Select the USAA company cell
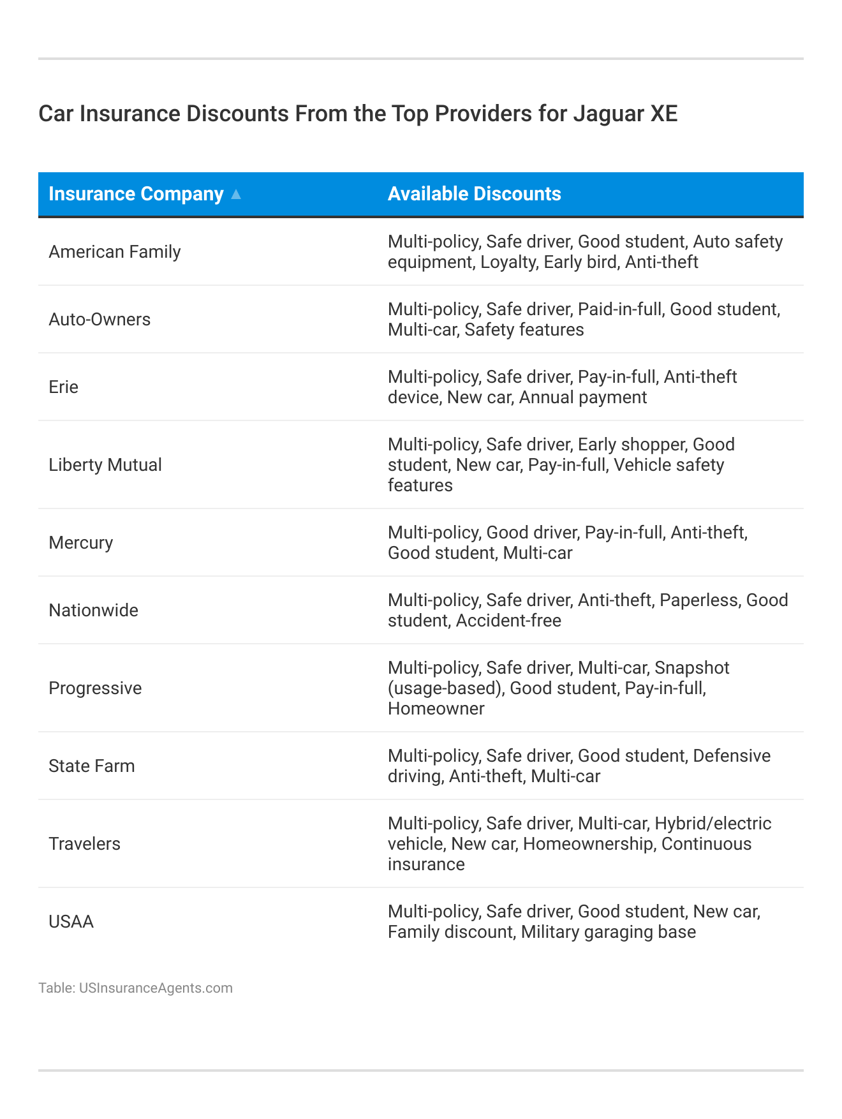 (x=71, y=922)
